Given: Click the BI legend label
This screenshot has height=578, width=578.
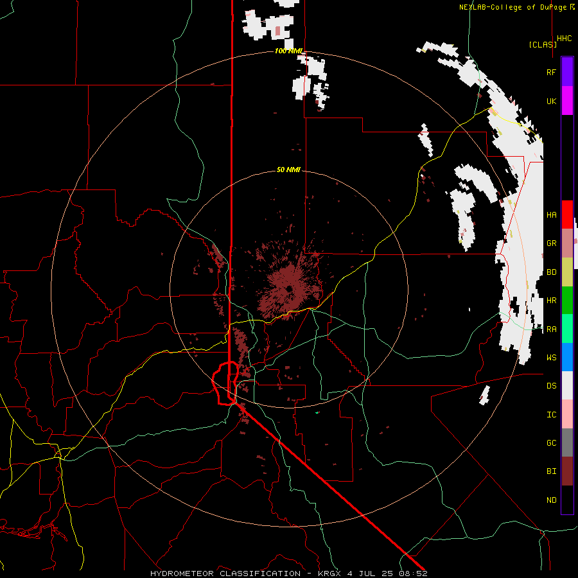Looking at the screenshot, I should pos(551,471).
